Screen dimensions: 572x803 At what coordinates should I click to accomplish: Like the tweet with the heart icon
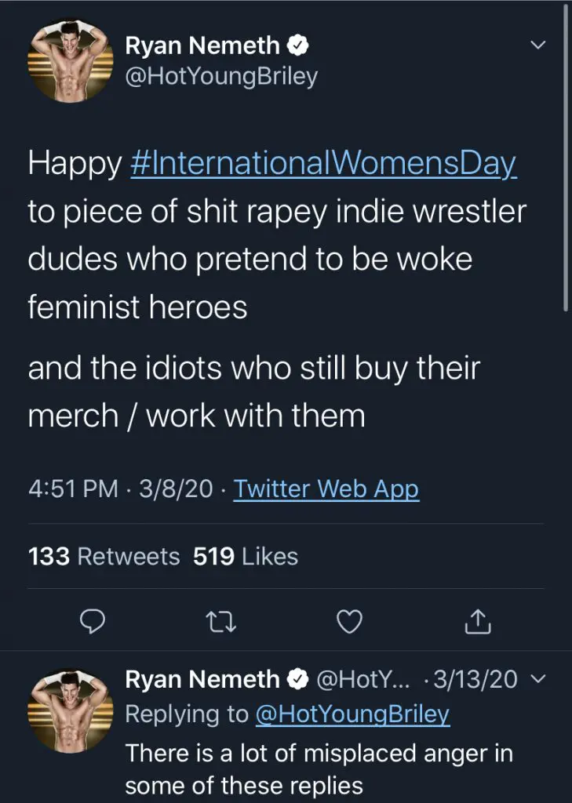[348, 622]
